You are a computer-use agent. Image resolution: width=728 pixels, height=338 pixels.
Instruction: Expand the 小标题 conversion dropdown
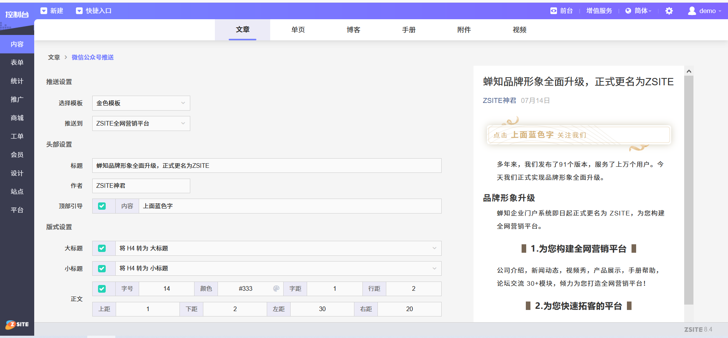click(278, 268)
